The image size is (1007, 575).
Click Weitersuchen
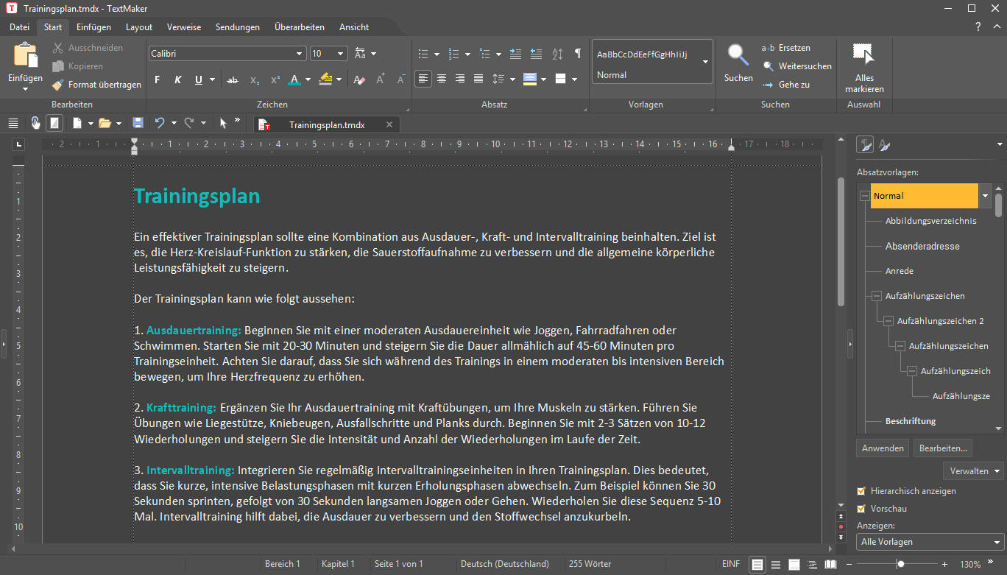coord(797,66)
